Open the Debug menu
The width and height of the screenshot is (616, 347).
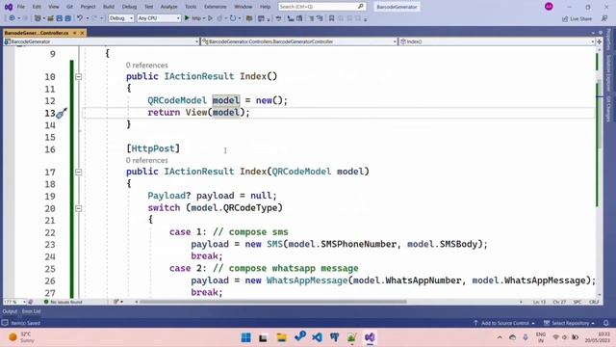[129, 7]
